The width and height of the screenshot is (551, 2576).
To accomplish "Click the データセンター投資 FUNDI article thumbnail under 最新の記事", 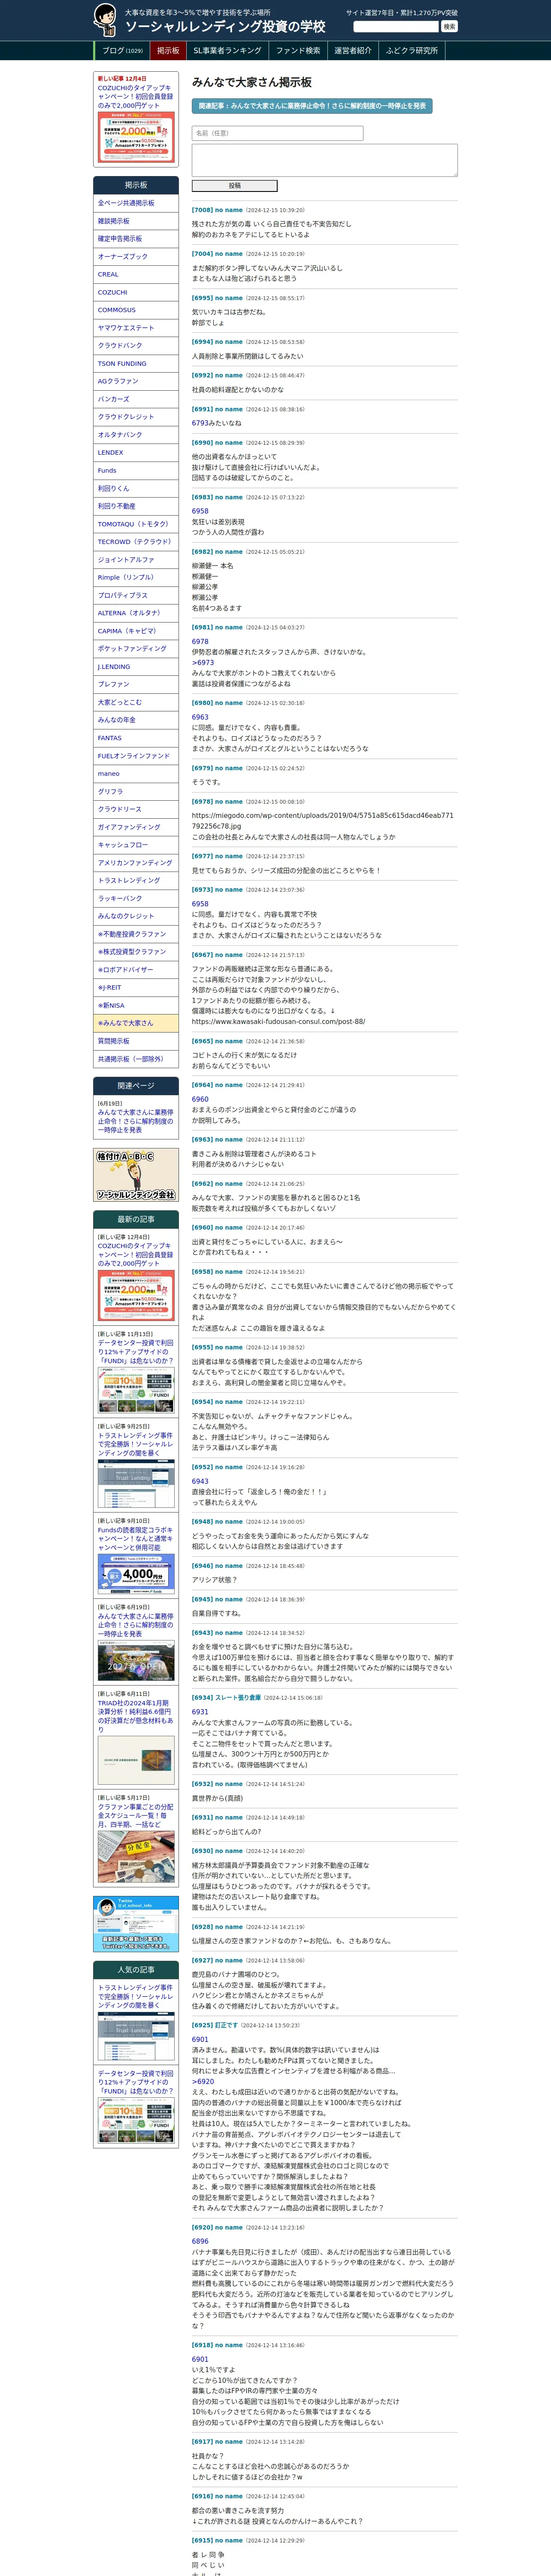I will tap(136, 1390).
